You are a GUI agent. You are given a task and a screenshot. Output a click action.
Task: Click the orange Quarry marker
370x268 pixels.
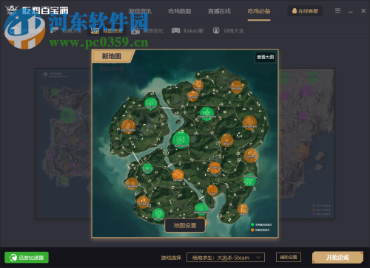point(215,168)
